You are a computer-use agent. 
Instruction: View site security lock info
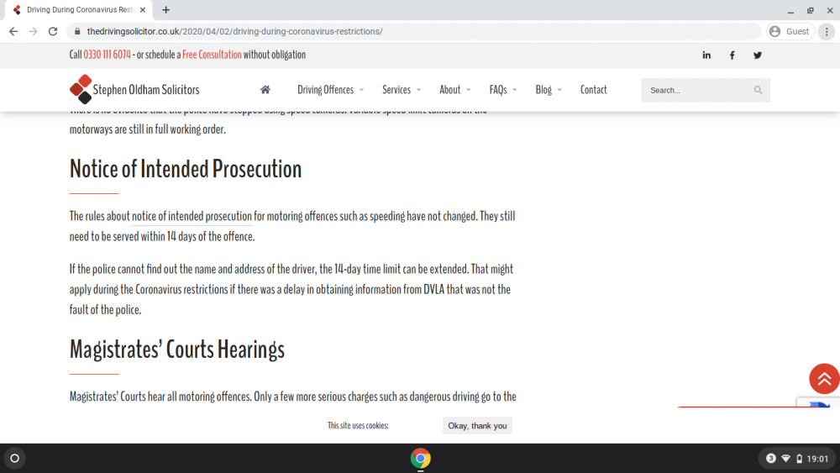coord(77,32)
